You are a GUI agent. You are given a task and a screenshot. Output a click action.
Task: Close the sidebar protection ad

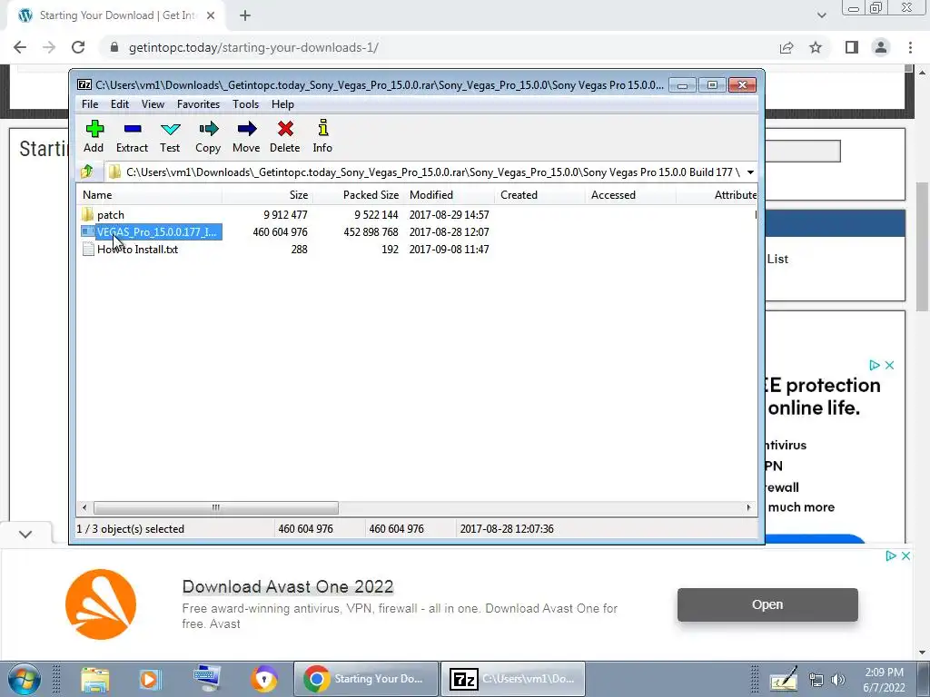890,365
